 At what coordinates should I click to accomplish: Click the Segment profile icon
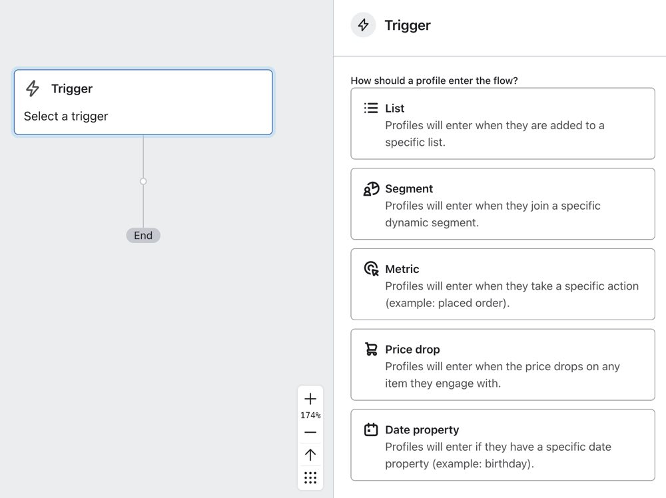[370, 188]
